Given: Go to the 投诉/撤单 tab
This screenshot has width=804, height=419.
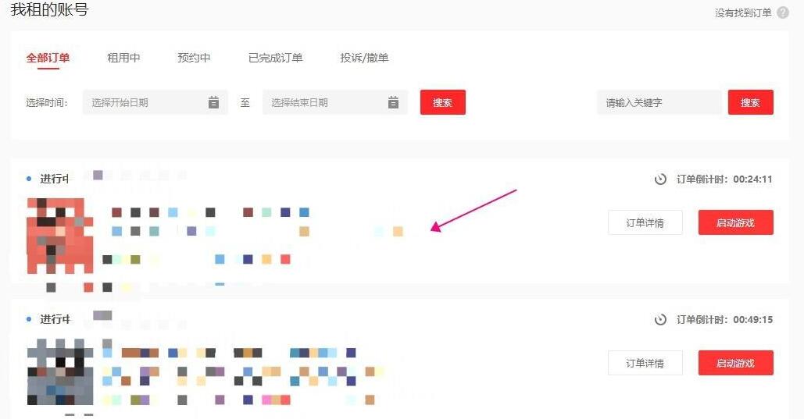Looking at the screenshot, I should click(364, 58).
